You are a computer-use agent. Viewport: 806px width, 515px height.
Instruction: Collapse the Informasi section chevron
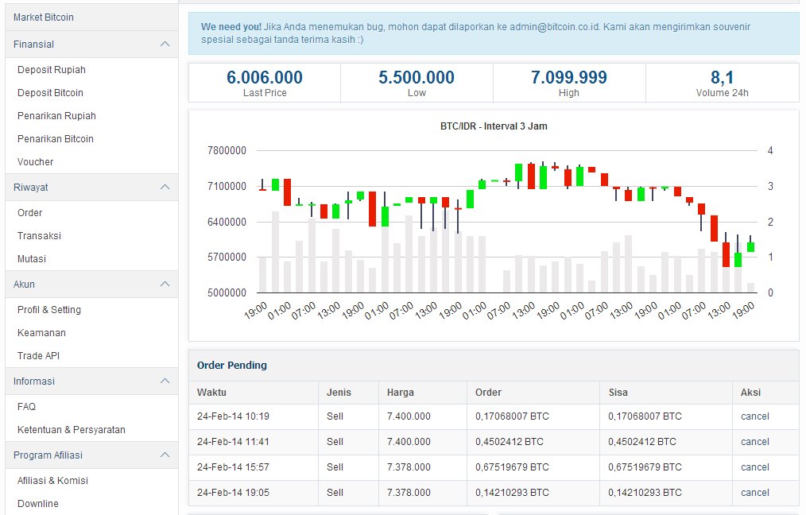click(x=165, y=381)
